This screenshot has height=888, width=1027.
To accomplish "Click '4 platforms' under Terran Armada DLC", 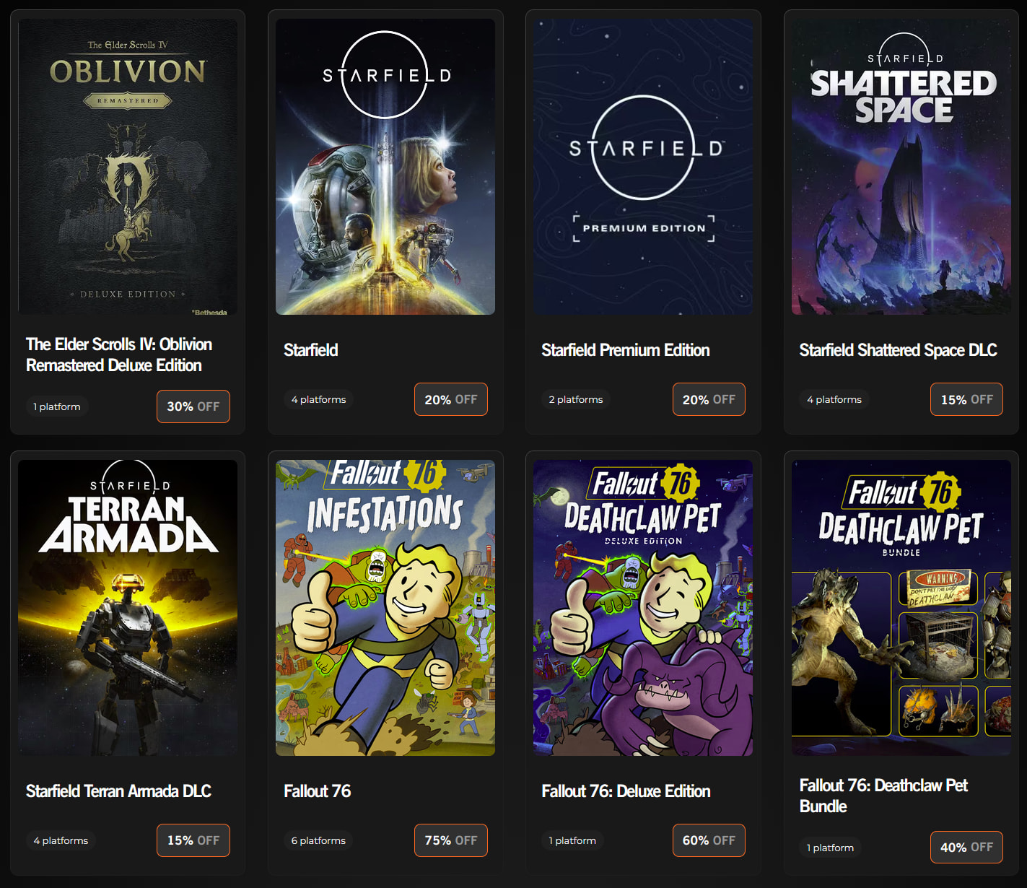I will (61, 840).
